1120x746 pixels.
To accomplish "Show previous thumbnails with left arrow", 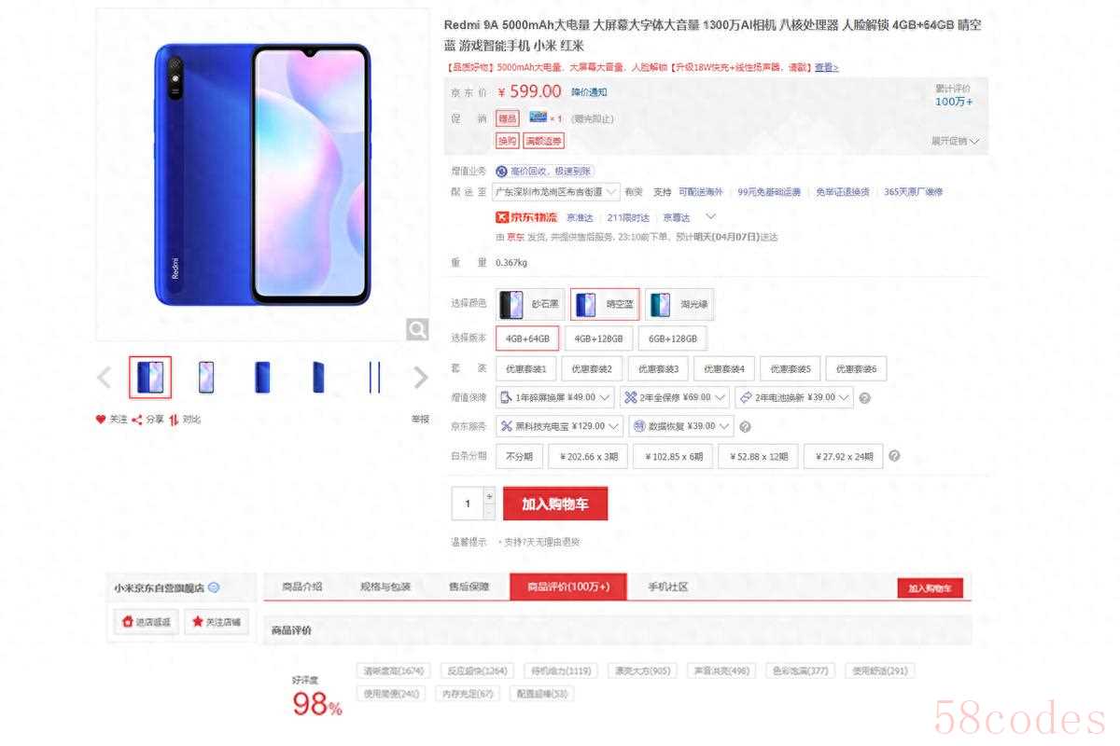I will click(x=104, y=377).
